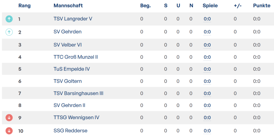Open the SV Gehrden team link
This screenshot has height=138, width=274.
pyautogui.click(x=68, y=32)
